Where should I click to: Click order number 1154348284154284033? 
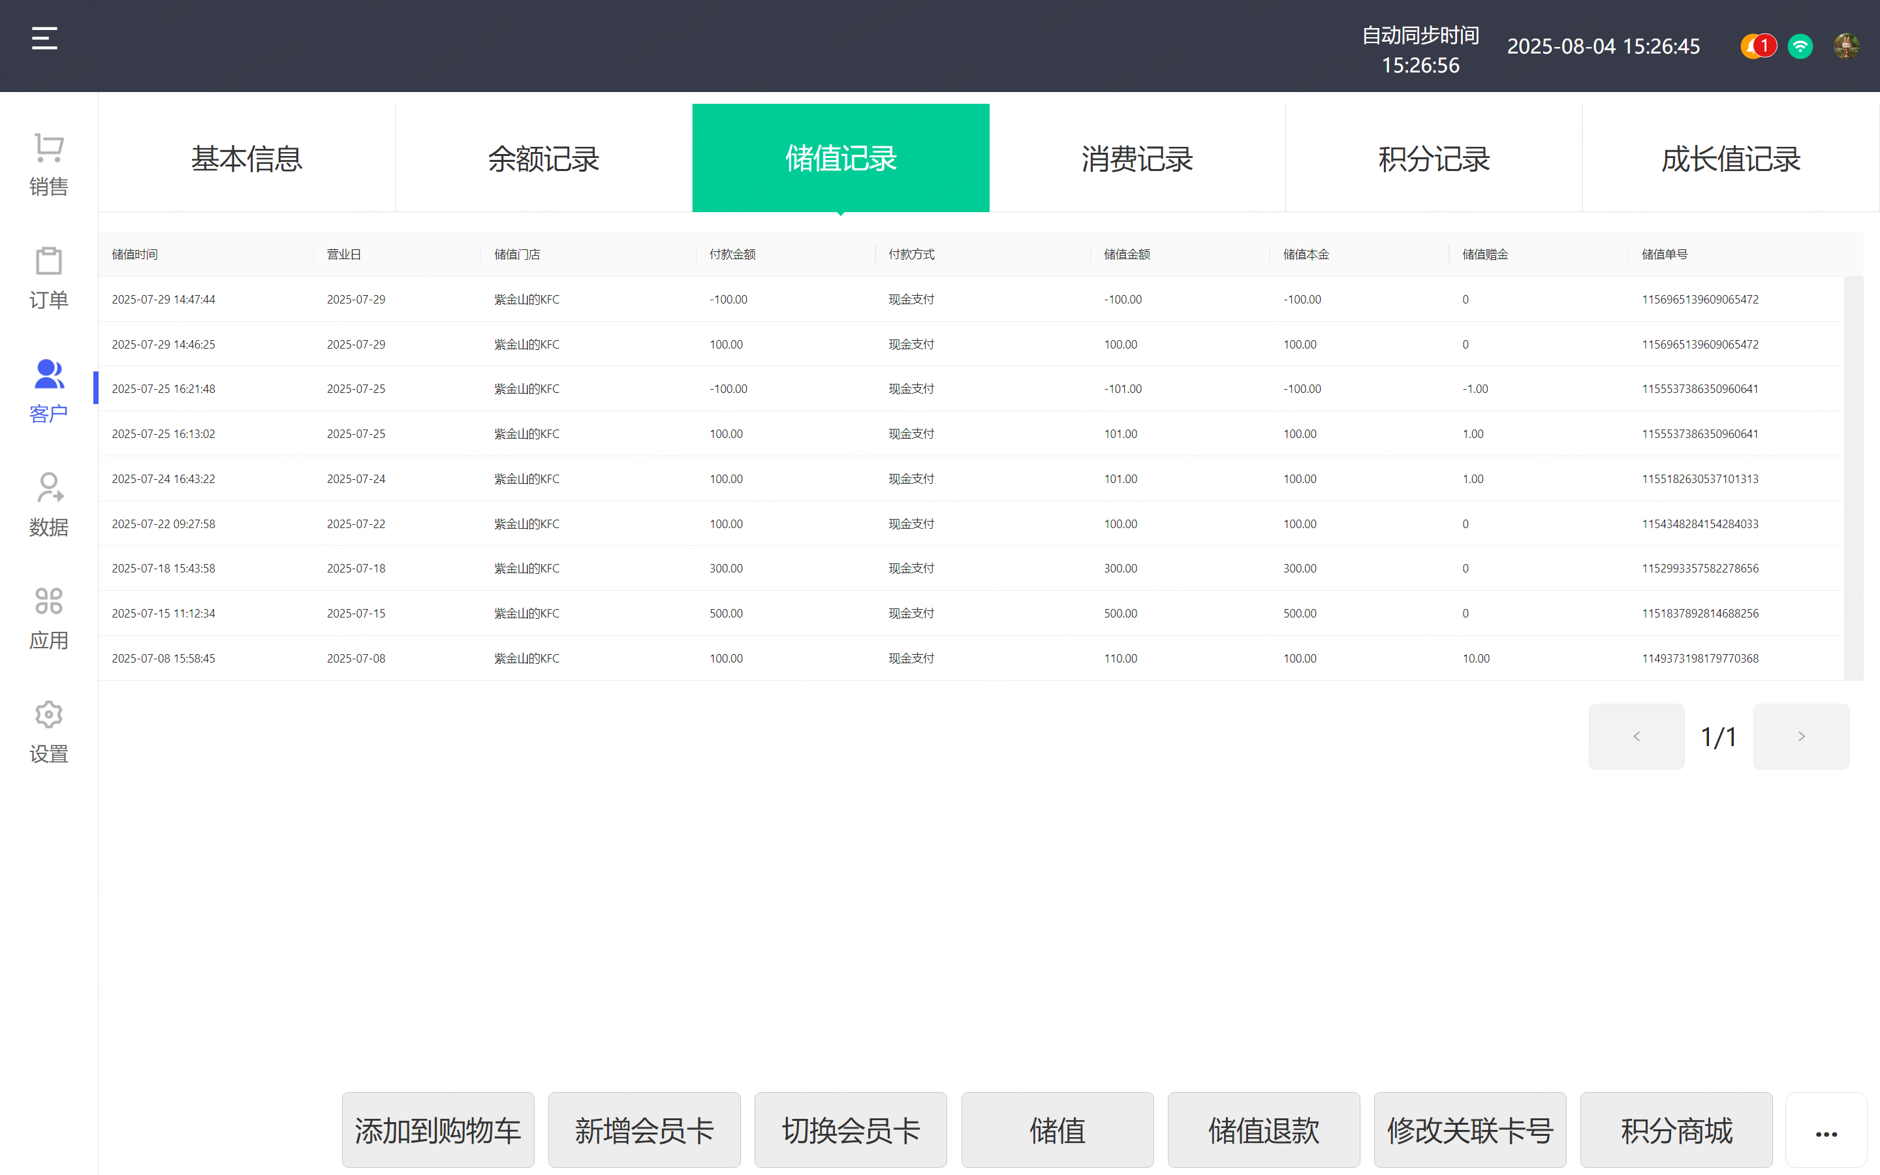click(x=1700, y=524)
